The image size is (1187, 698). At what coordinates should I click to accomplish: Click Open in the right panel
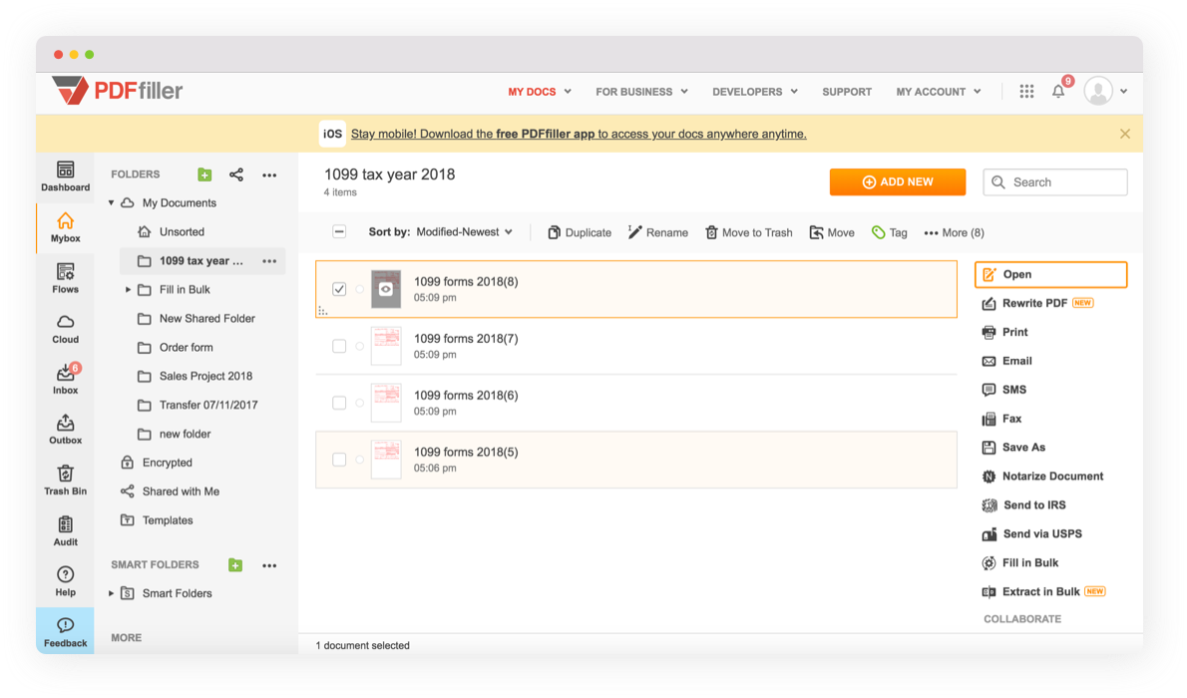tap(1050, 275)
